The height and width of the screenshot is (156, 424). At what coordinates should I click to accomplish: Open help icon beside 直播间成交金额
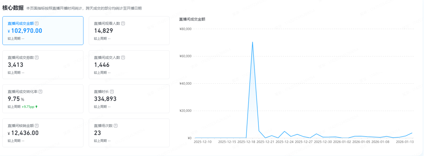tap(36, 23)
